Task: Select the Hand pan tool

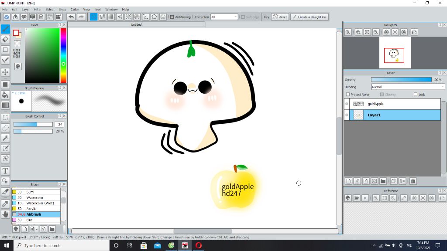Action: (x=5, y=214)
